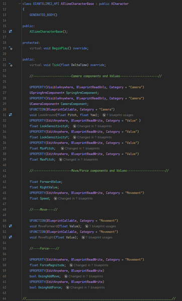Click line number 25 in the gutter
The width and height of the screenshot is (182, 301).
click(5, 82)
